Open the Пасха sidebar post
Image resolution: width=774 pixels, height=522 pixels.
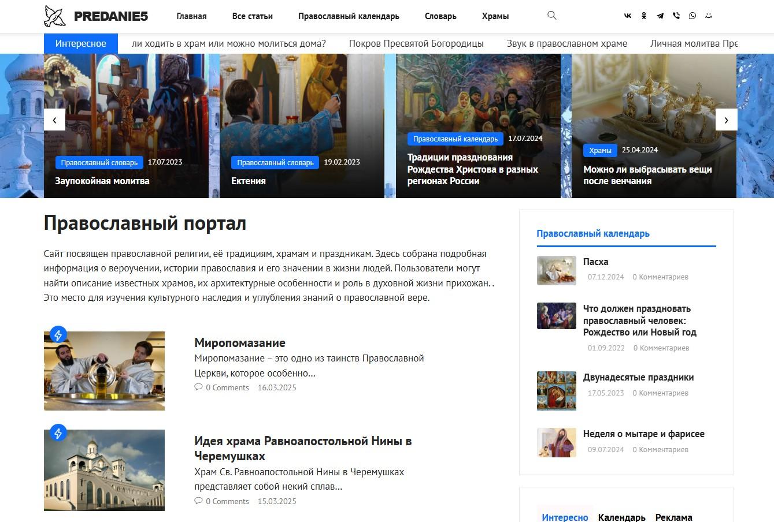595,262
